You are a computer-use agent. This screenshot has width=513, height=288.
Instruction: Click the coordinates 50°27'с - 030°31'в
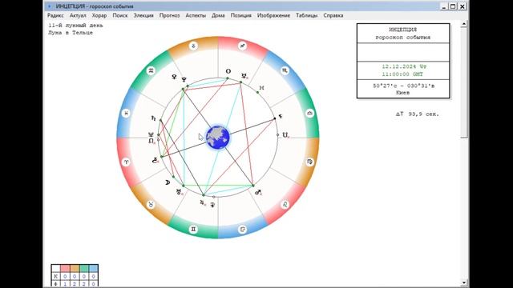[x=403, y=86]
